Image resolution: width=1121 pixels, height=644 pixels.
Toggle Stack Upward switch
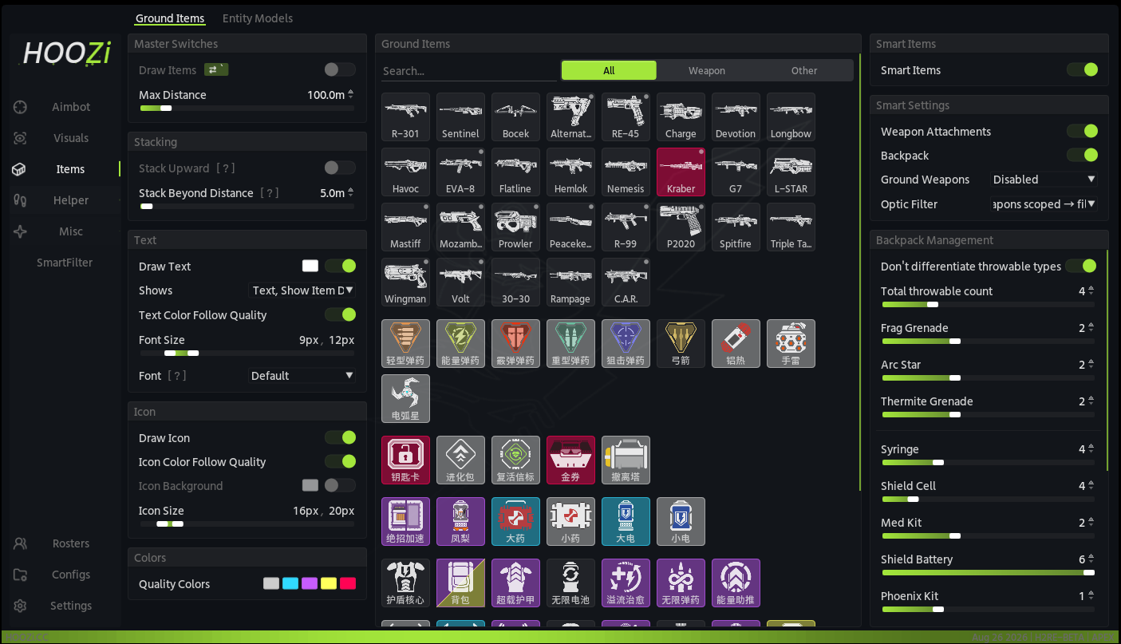(340, 168)
